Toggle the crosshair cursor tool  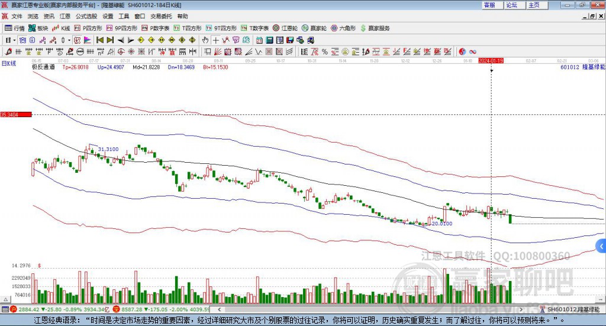(215, 40)
